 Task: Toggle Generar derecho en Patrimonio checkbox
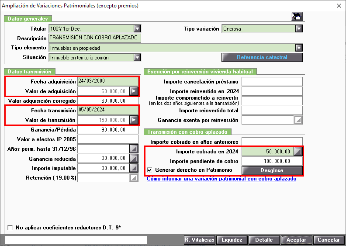click(x=149, y=170)
